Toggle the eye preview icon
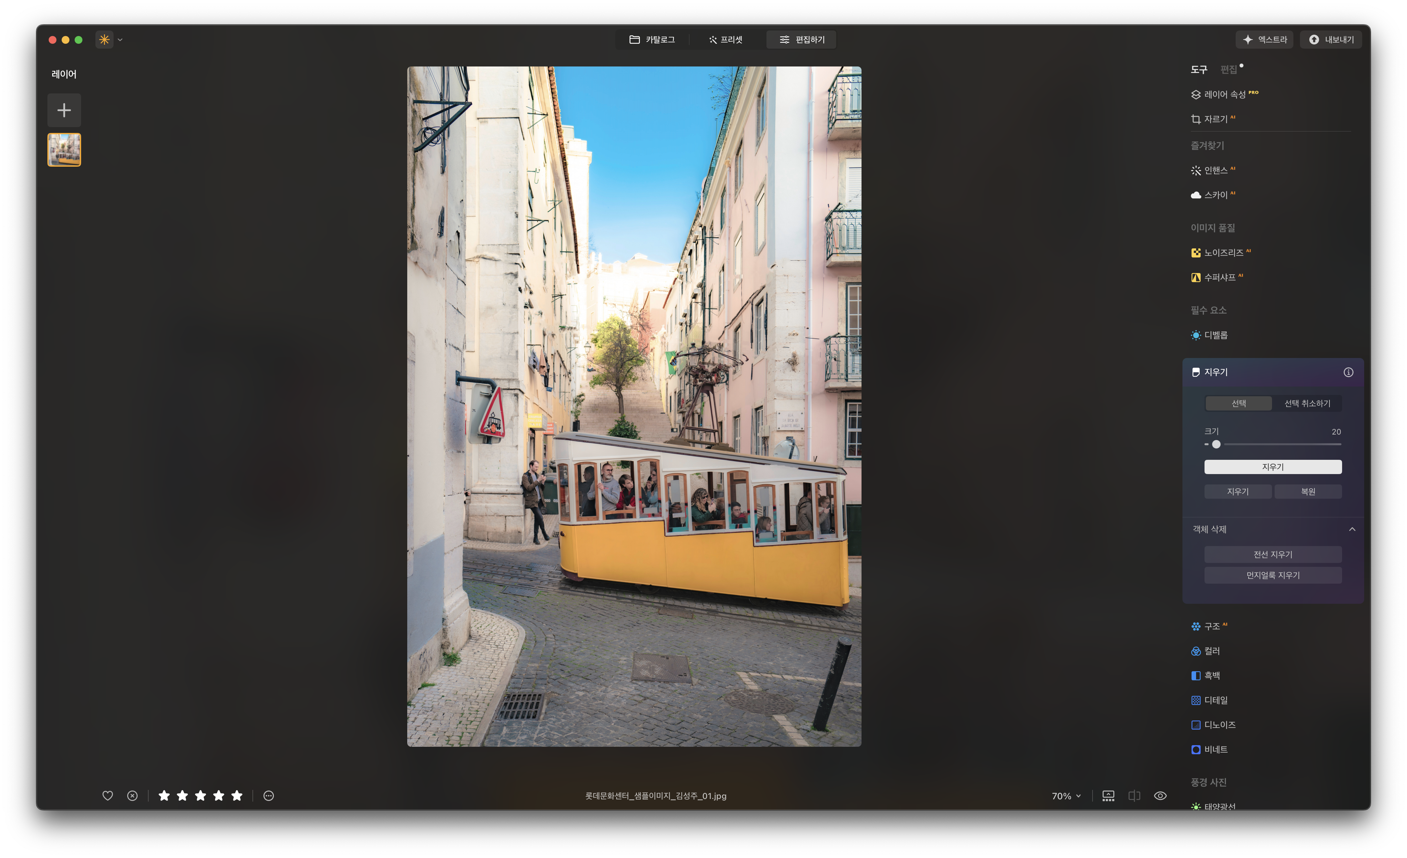 (1160, 795)
